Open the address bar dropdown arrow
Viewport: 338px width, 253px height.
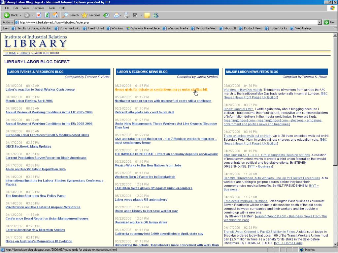(x=320, y=22)
